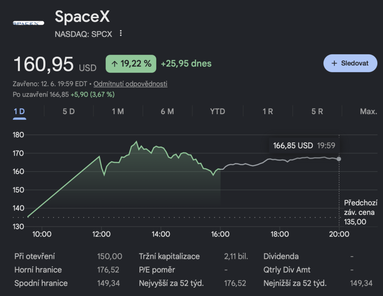Click the Sledovat follow button
This screenshot has width=383, height=296.
coord(350,63)
